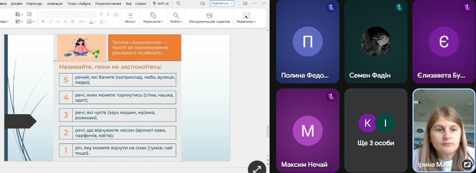
Task: Open the Найти search tool
Action: click(176, 16)
